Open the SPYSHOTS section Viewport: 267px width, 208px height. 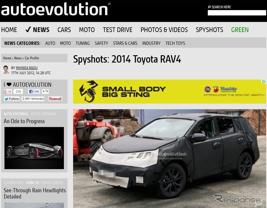click(x=209, y=30)
